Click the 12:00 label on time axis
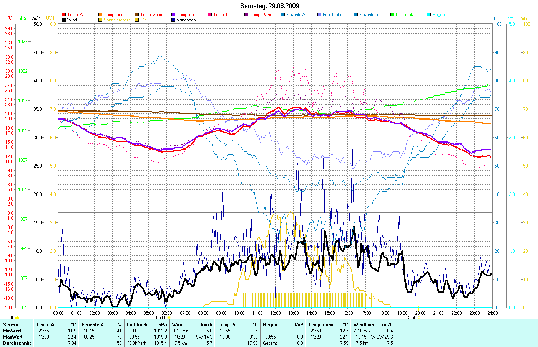This screenshot has height=347, width=538. pos(275,313)
